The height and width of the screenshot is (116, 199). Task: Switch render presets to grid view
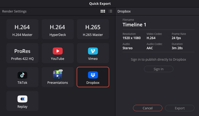coord(103,11)
